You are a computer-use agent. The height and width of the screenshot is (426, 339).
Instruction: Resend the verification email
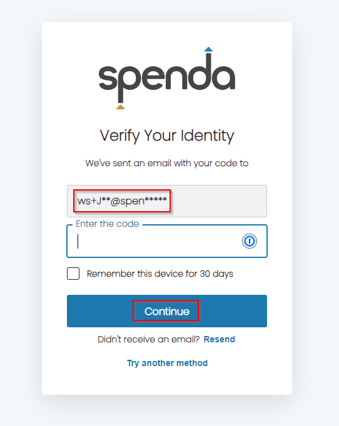(220, 339)
